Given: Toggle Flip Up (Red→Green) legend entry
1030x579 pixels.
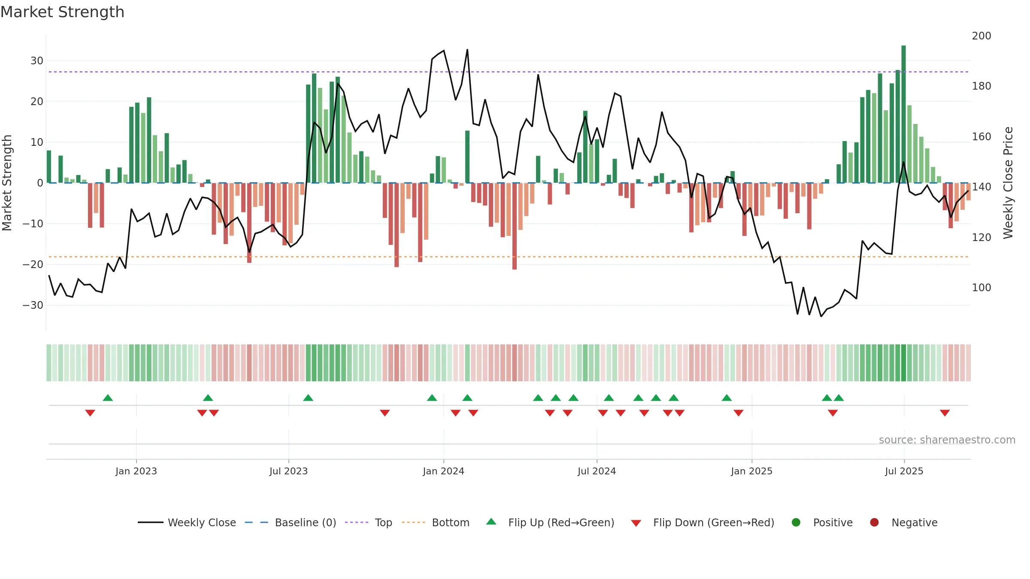Looking at the screenshot, I should pyautogui.click(x=550, y=522).
